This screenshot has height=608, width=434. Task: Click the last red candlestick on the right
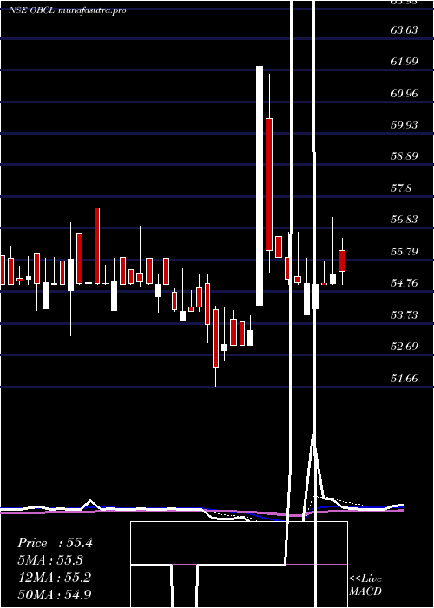coord(342,261)
